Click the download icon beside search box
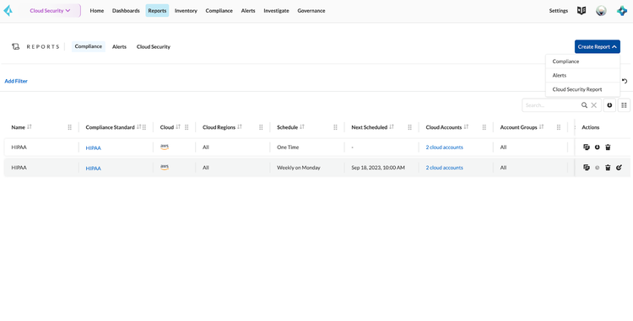This screenshot has width=633, height=321. point(609,105)
